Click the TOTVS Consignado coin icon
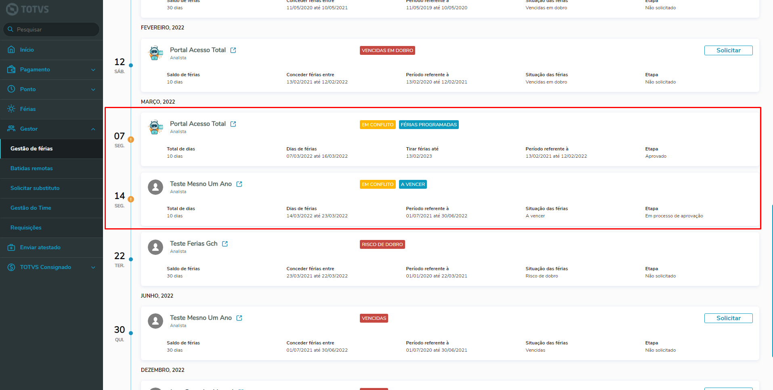 click(x=11, y=267)
